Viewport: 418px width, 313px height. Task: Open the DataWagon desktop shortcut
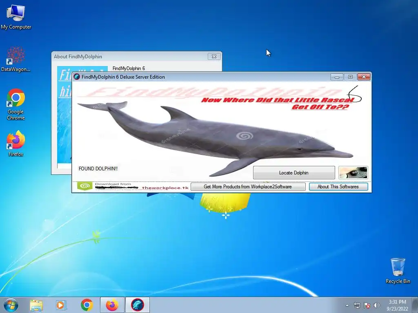(16, 59)
